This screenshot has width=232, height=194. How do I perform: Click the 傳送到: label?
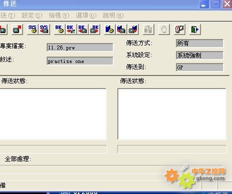coord(136,67)
